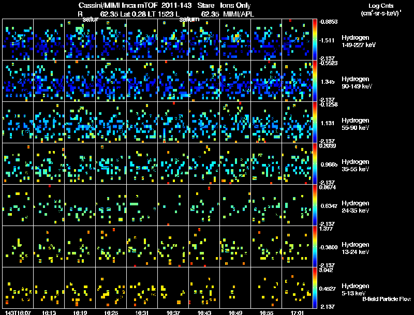414x315 pixels.
Task: Click the '-0.8853' colorbar value
Action: point(328,22)
